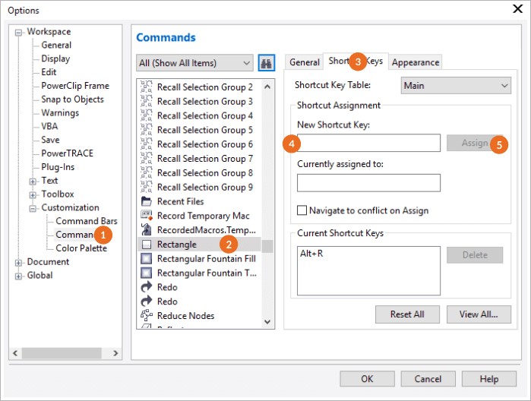Click the View All button
The height and width of the screenshot is (401, 531).
(x=479, y=314)
